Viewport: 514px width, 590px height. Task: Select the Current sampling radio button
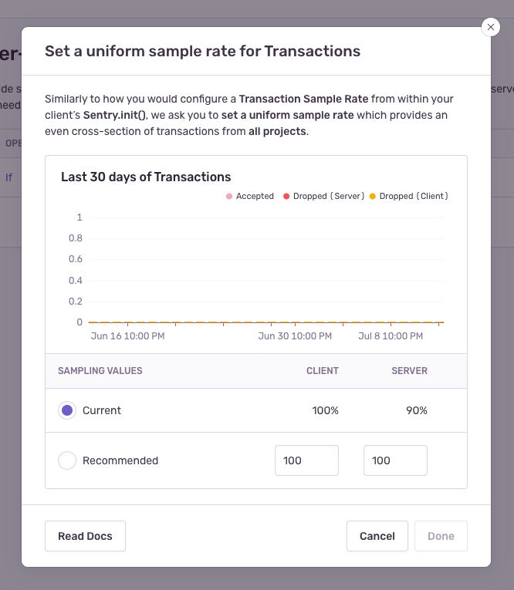click(x=67, y=410)
